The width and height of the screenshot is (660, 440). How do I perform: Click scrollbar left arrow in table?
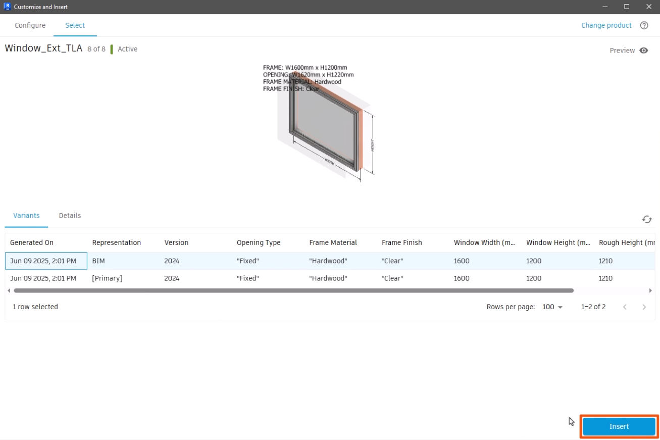pos(9,290)
